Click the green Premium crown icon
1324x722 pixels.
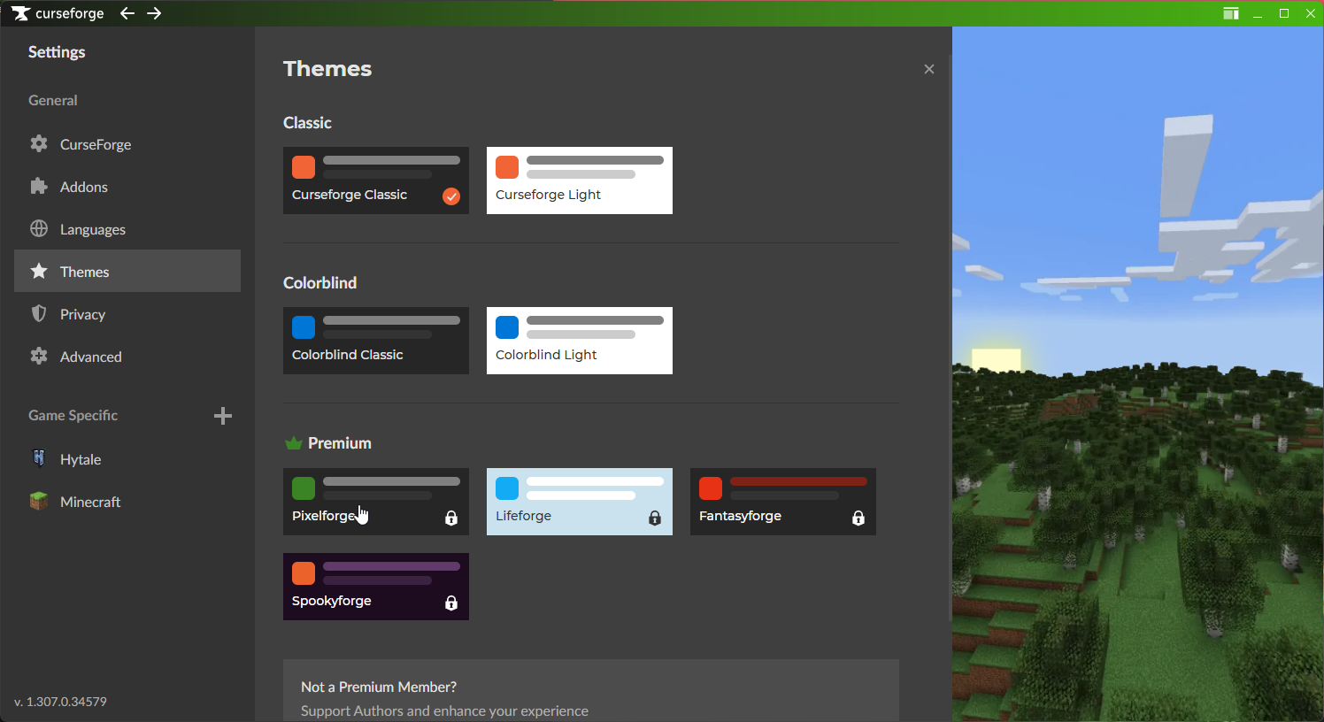point(294,443)
